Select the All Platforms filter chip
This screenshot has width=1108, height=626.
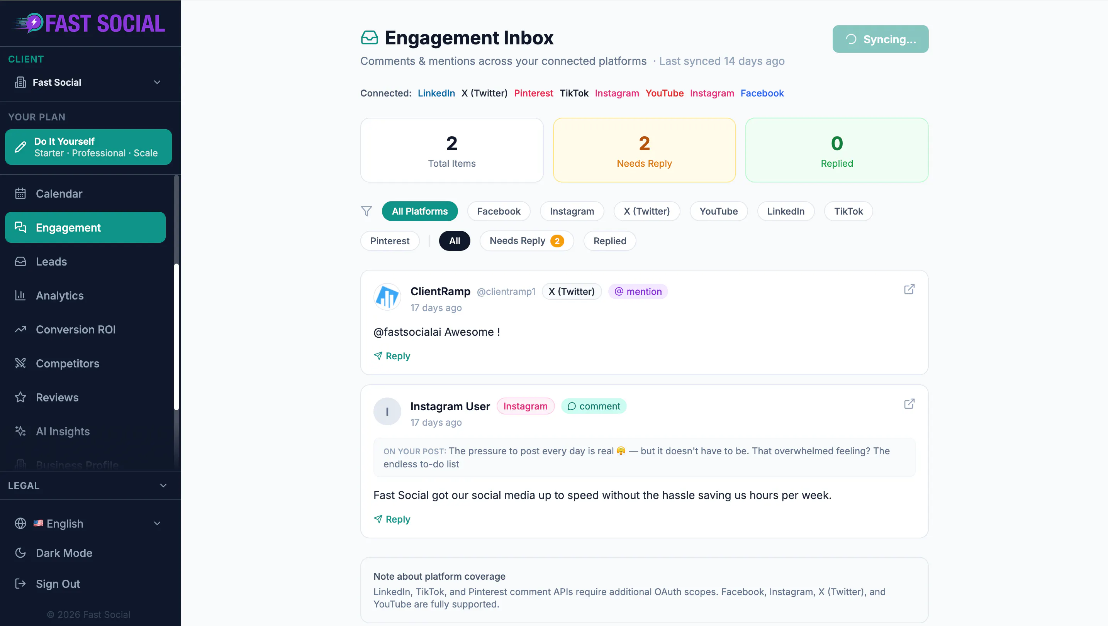[419, 211]
